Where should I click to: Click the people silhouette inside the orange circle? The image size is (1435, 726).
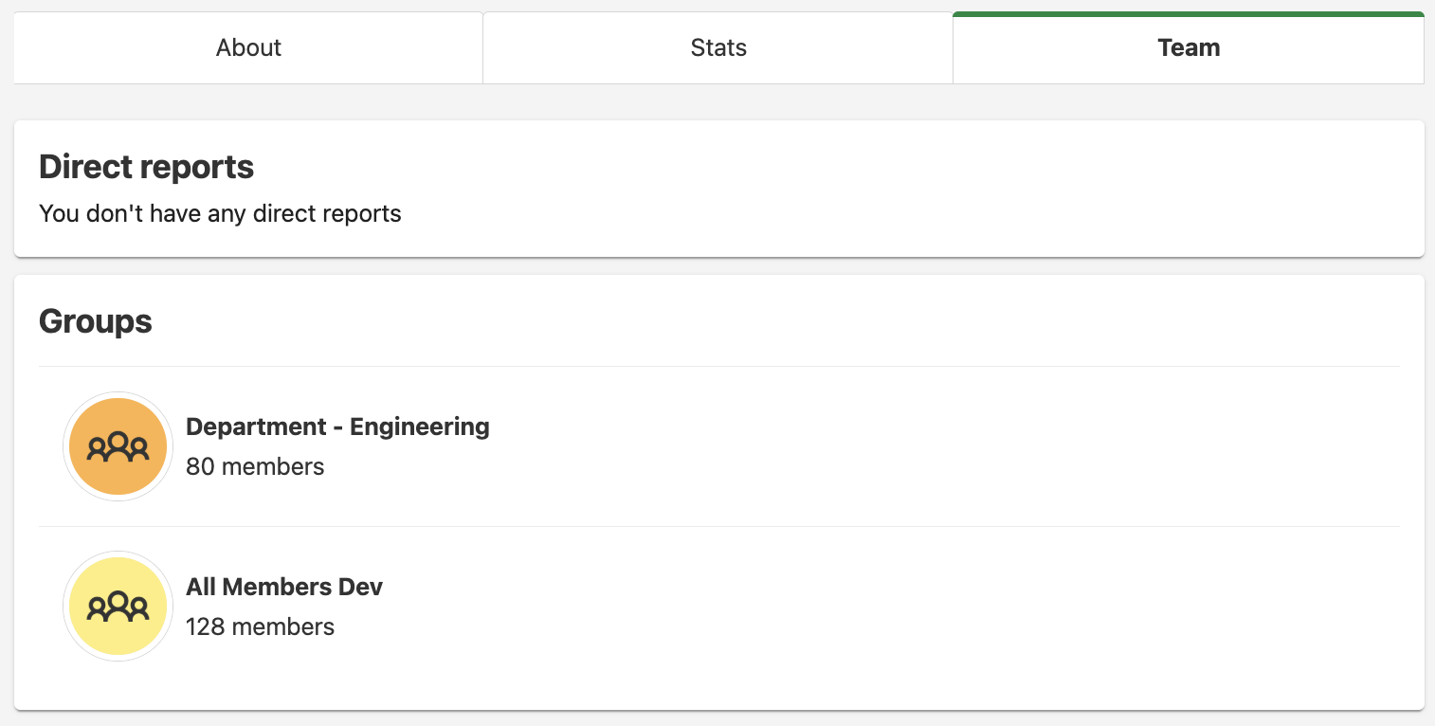coord(118,445)
